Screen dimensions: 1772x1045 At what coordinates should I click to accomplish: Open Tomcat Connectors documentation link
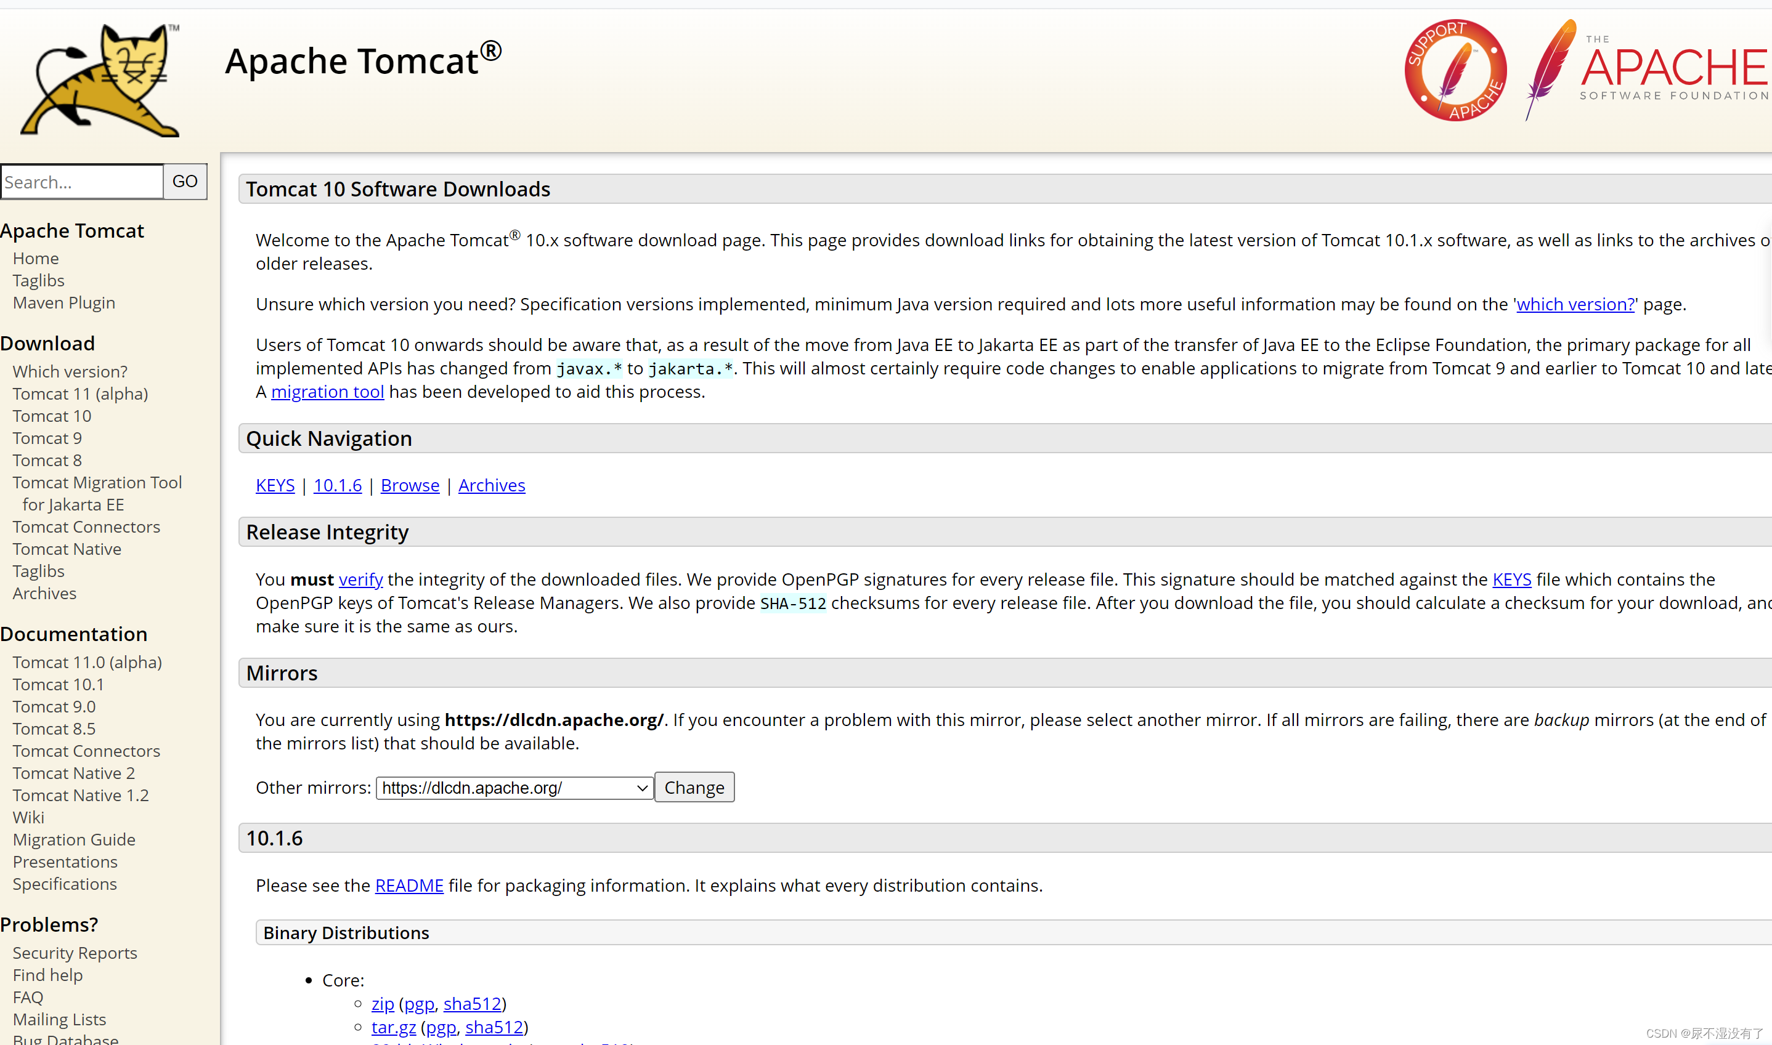[87, 751]
